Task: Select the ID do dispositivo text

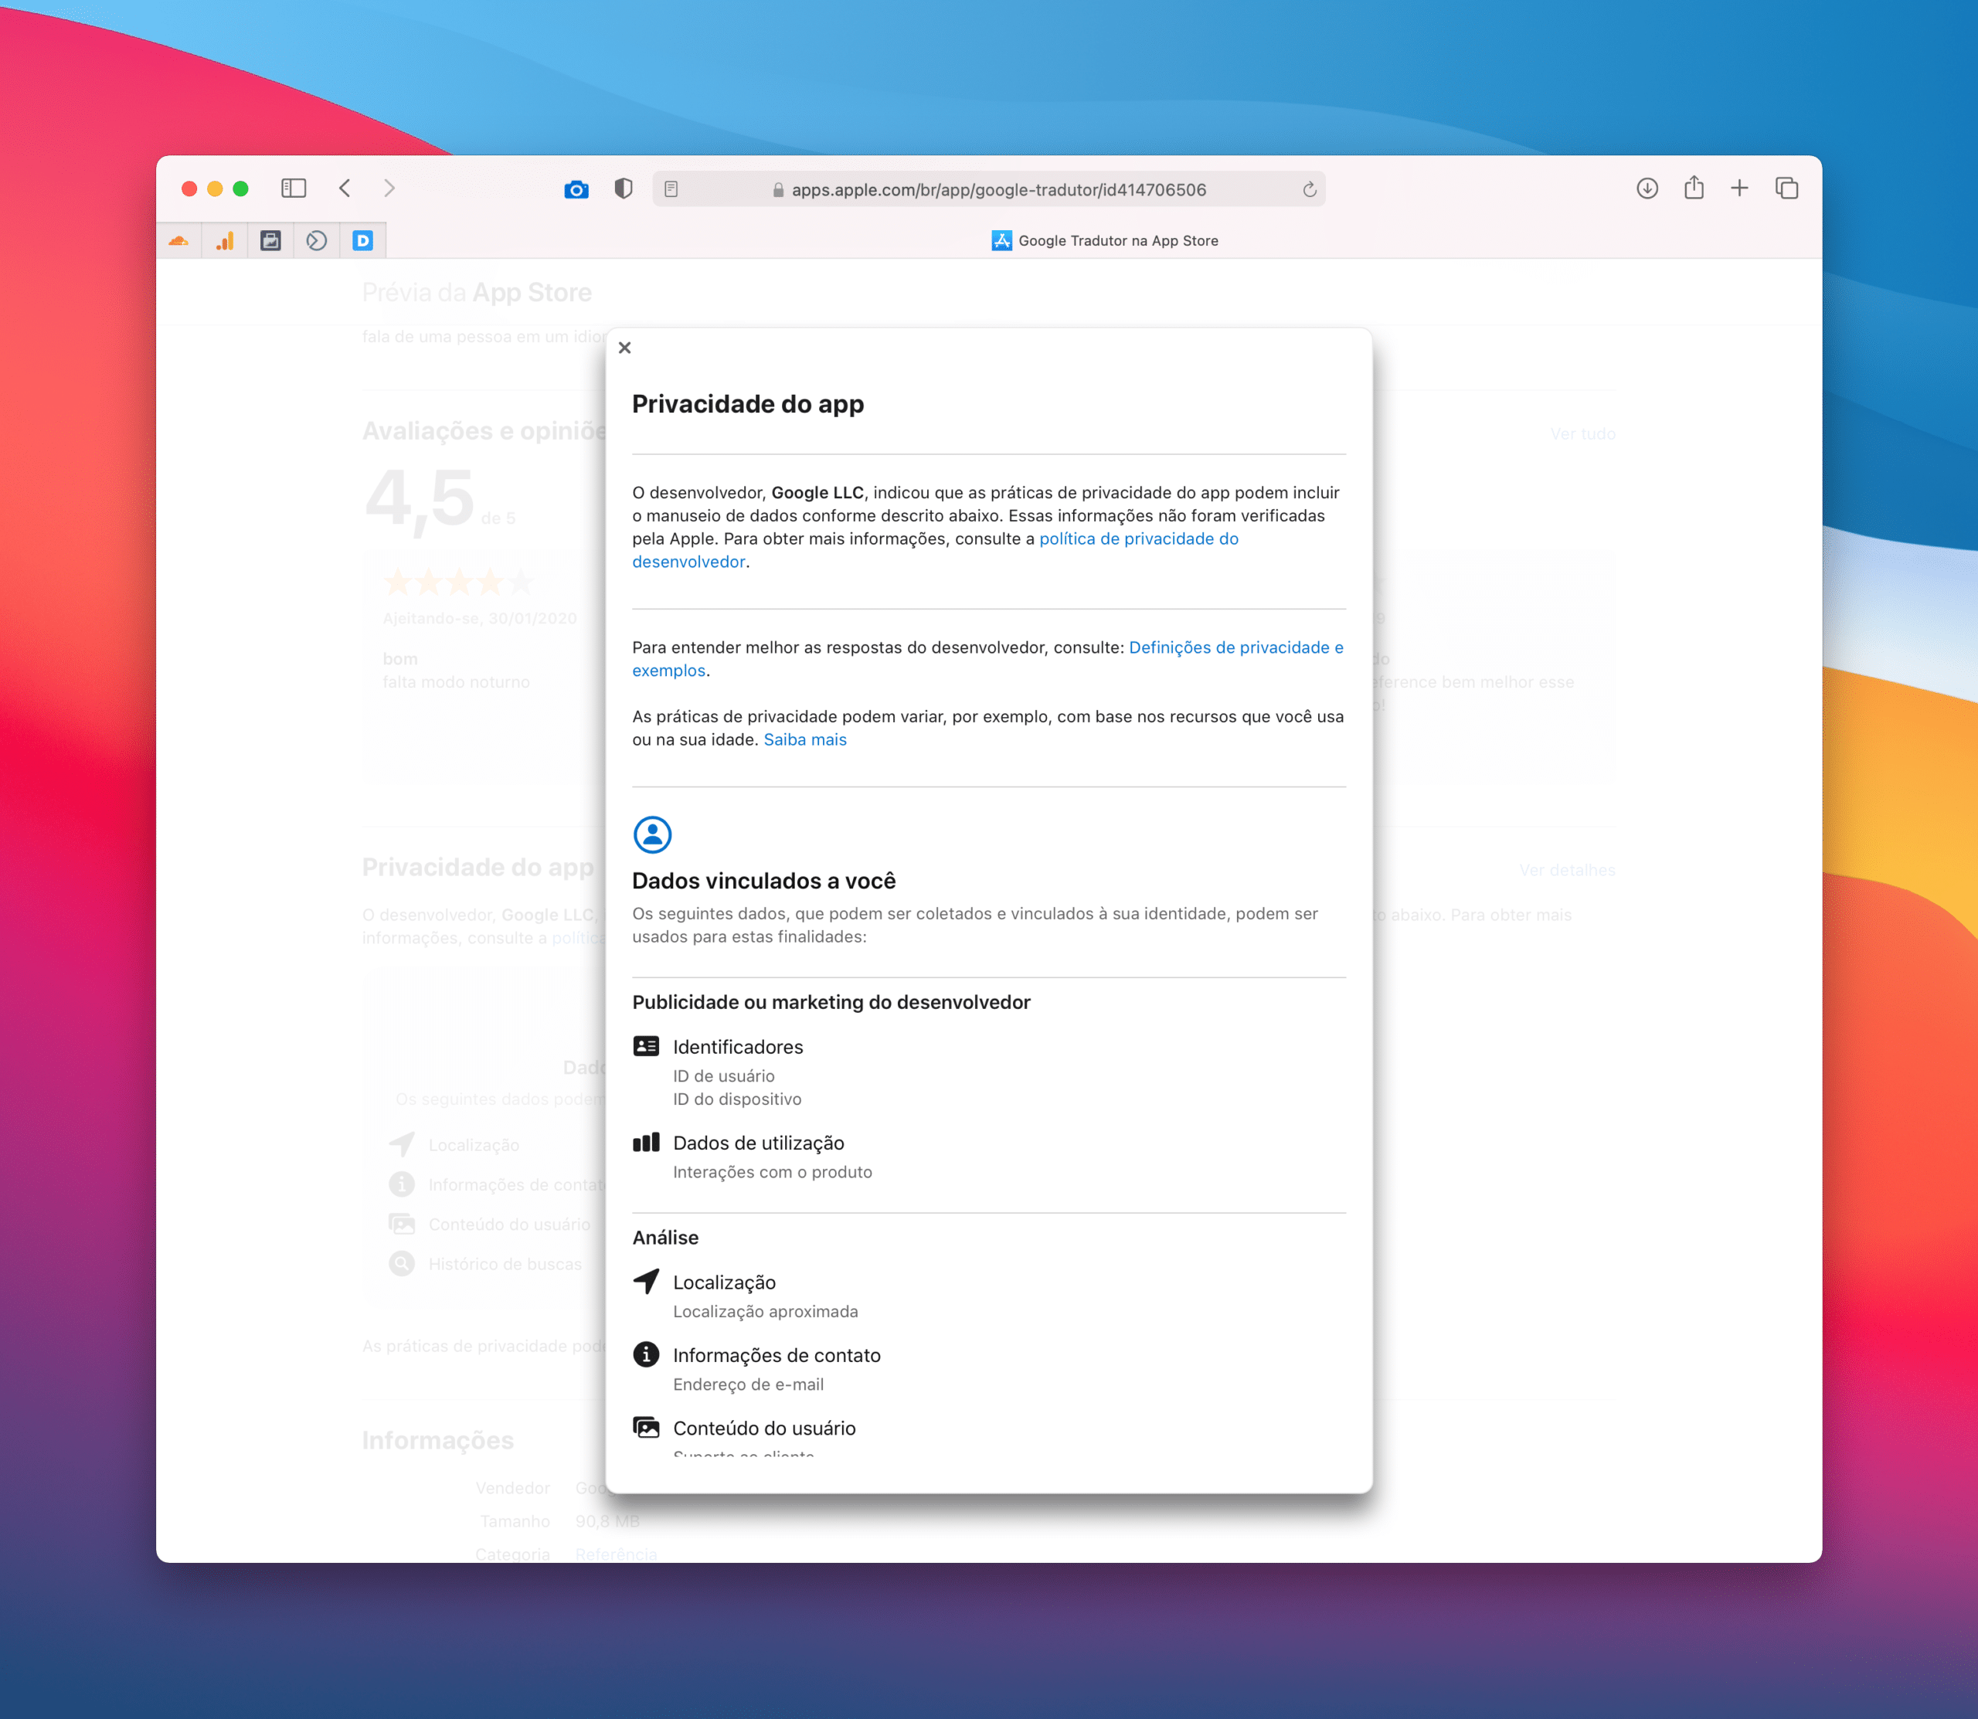Action: 736,1099
